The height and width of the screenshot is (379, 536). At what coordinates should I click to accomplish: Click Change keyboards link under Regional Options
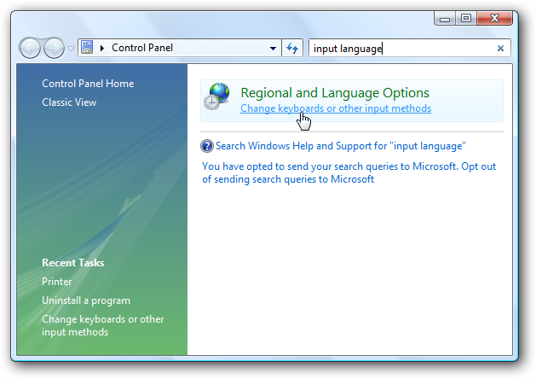click(x=336, y=108)
